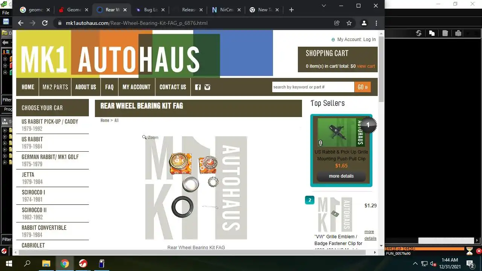This screenshot has height=271, width=482.
Task: Switch to the 'NirCm' tab
Action: click(x=226, y=10)
